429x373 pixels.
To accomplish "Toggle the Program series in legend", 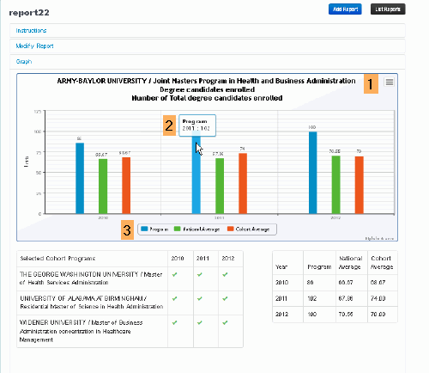I will tap(154, 229).
